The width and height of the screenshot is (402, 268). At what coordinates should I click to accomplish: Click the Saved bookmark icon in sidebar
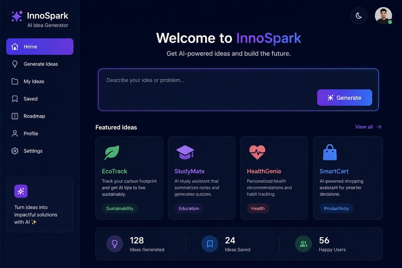[15, 99]
